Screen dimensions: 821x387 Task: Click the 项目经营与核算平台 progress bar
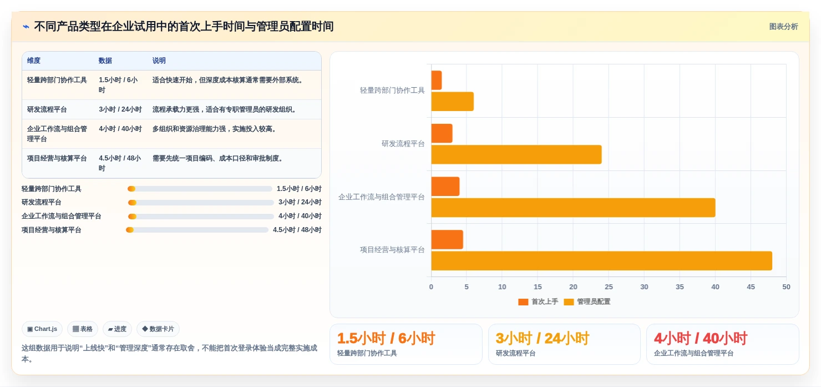click(x=197, y=230)
